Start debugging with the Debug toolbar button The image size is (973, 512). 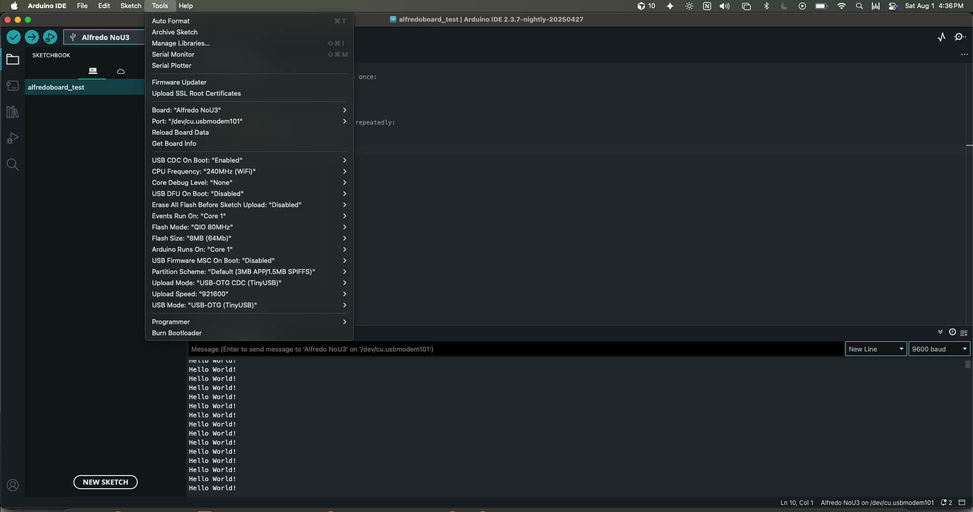click(x=50, y=37)
